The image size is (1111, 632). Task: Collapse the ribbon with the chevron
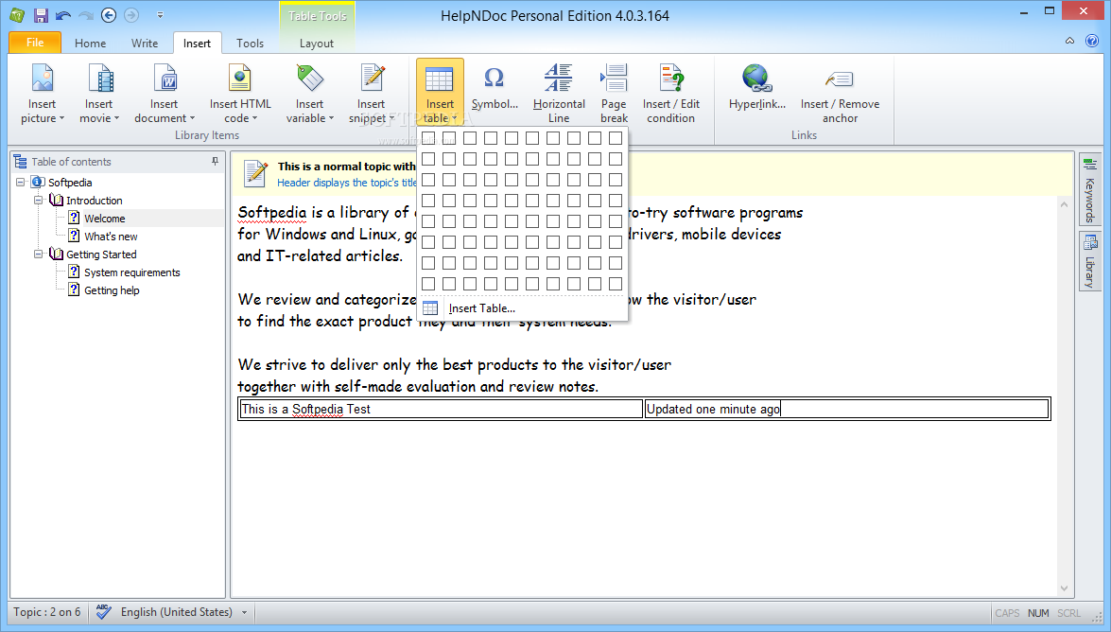click(1069, 41)
